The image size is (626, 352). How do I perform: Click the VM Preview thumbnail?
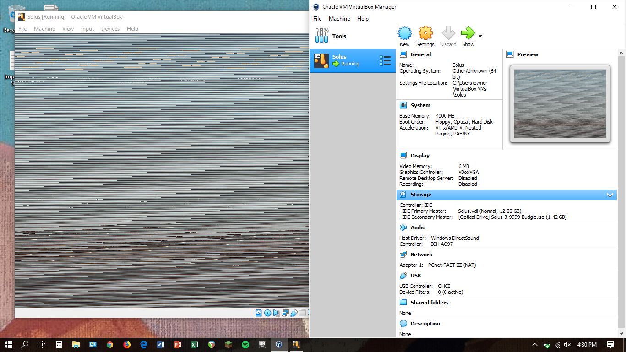pos(559,104)
